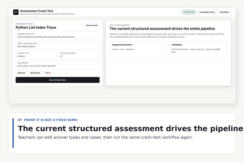Edit the Learning Objective field
This screenshot has height=162, width=244.
point(58,36)
